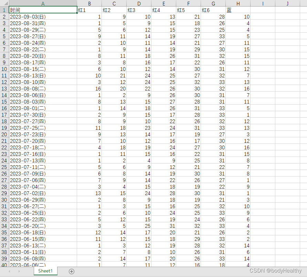The image size is (307, 277).
Task: Click 红3 value 25 in 2023-06-20 row
Action: click(x=139, y=226)
